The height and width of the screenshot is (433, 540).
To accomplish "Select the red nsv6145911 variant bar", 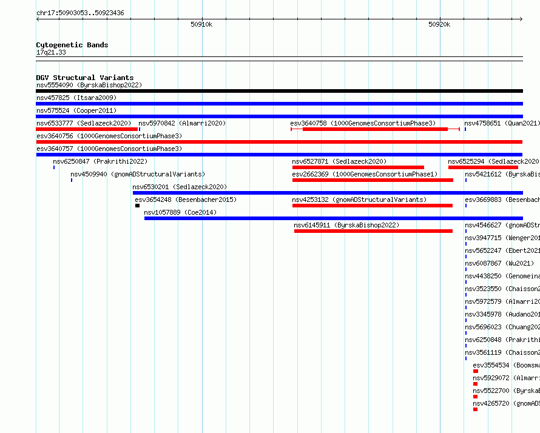I will [x=373, y=231].
